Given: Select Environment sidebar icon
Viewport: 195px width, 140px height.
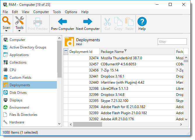Looking at the screenshot, I should 5,107.
